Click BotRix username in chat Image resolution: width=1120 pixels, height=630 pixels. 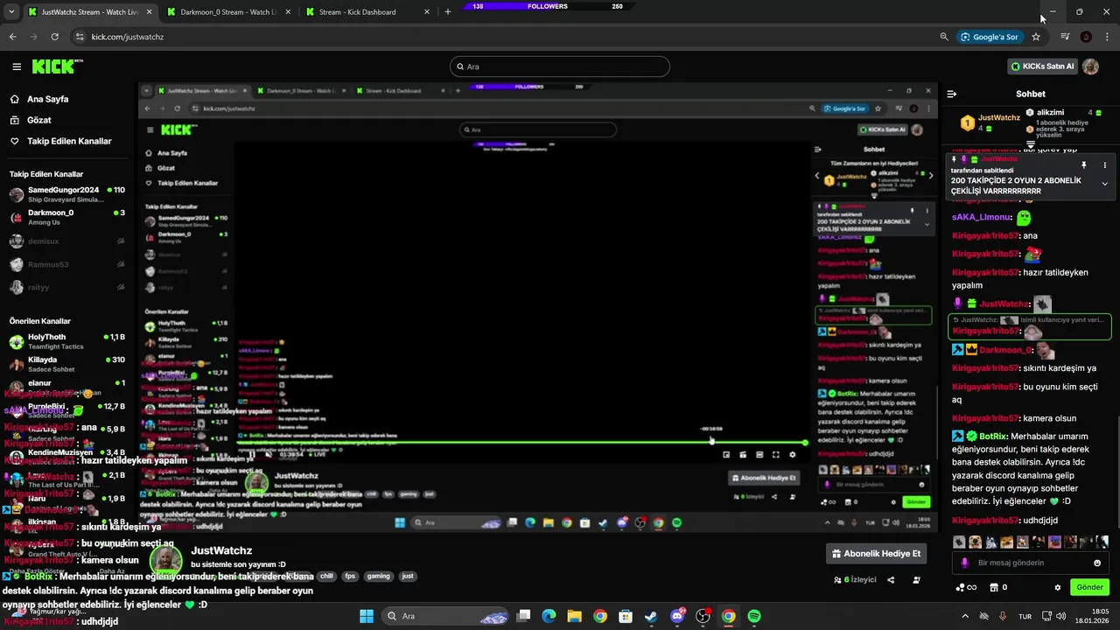(x=992, y=437)
